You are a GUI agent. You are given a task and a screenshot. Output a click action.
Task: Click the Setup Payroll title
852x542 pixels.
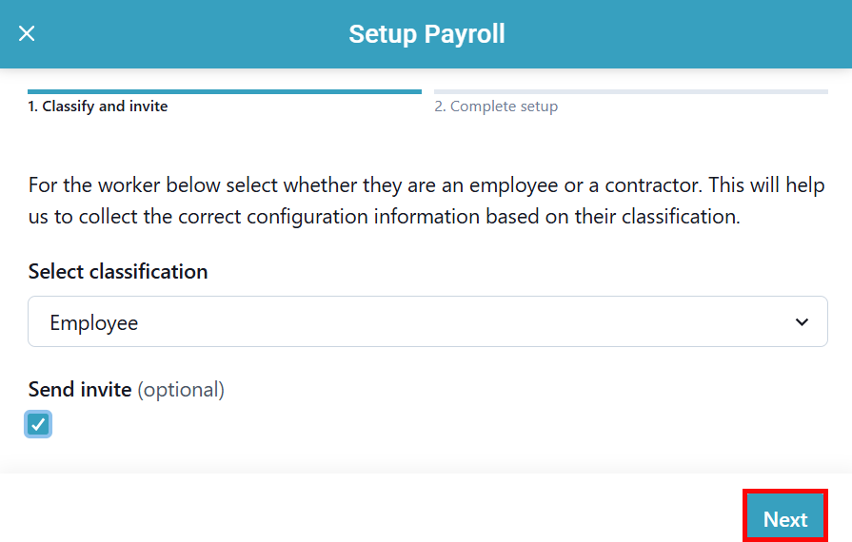[426, 34]
